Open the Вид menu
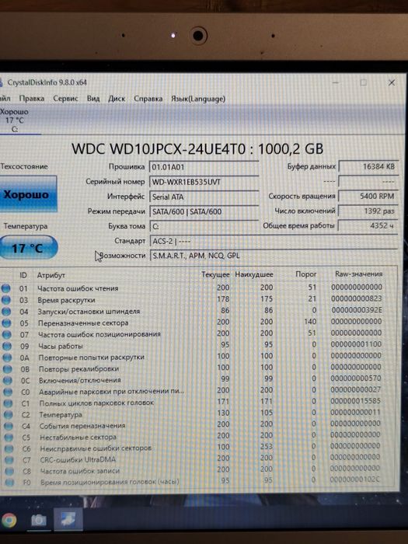Image resolution: width=408 pixels, height=544 pixels. click(x=93, y=99)
